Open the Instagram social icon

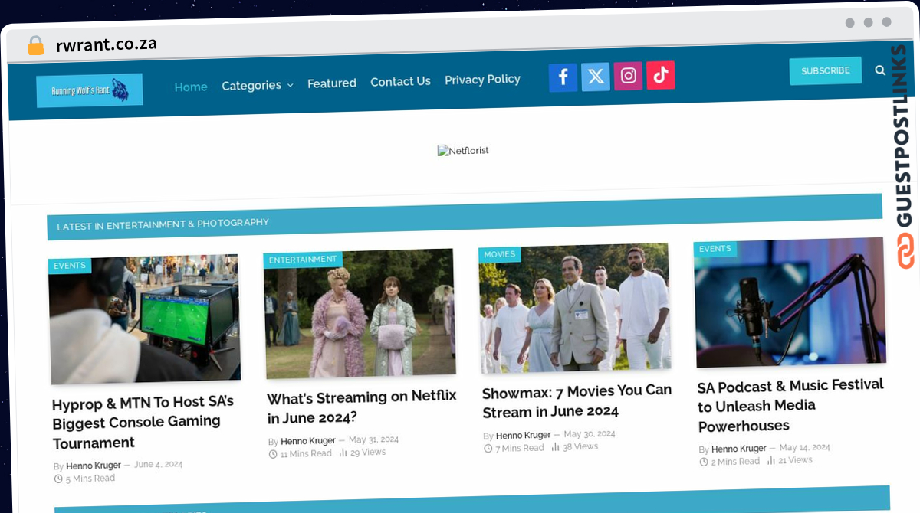pyautogui.click(x=628, y=75)
